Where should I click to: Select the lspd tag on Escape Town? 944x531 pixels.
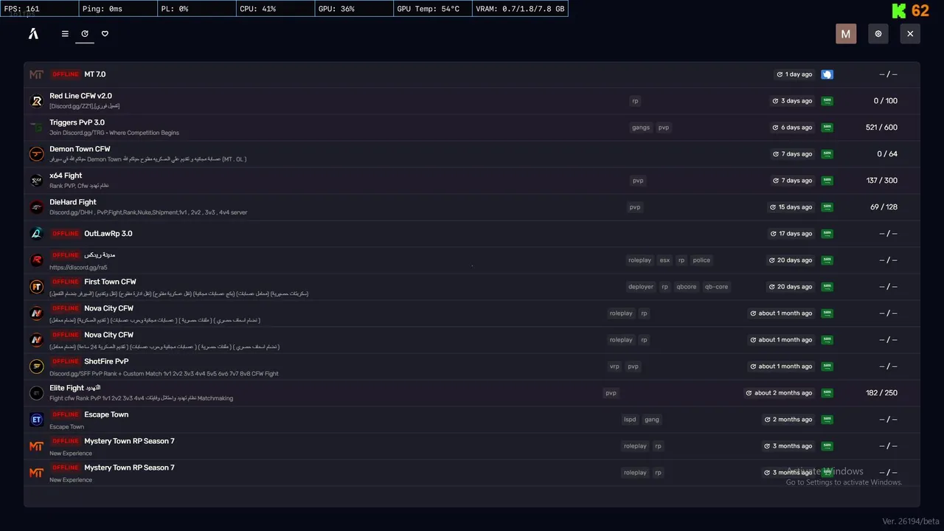point(630,420)
